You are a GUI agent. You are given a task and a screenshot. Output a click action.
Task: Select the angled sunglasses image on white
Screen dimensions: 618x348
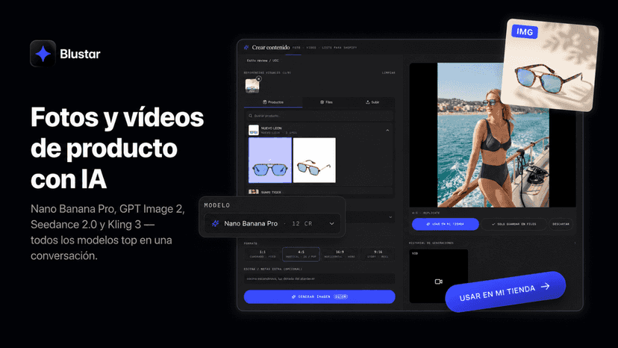click(314, 161)
